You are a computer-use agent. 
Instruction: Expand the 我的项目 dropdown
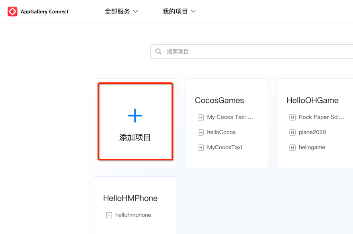[x=179, y=11]
